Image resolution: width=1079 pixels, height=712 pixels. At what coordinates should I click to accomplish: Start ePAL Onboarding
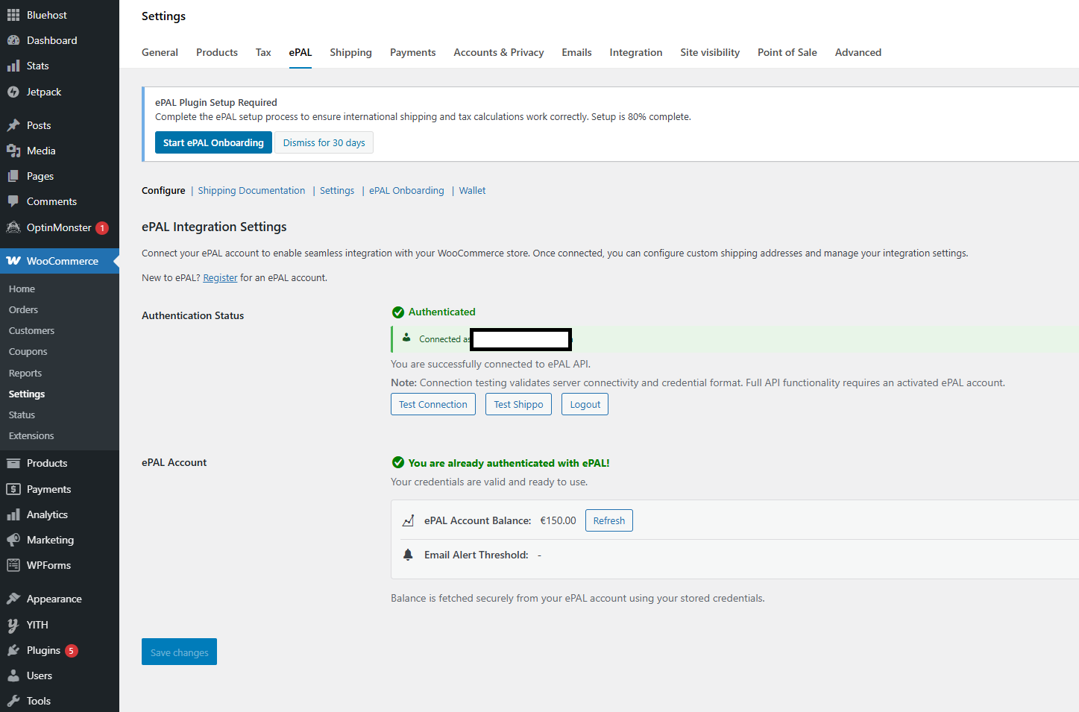coord(213,142)
